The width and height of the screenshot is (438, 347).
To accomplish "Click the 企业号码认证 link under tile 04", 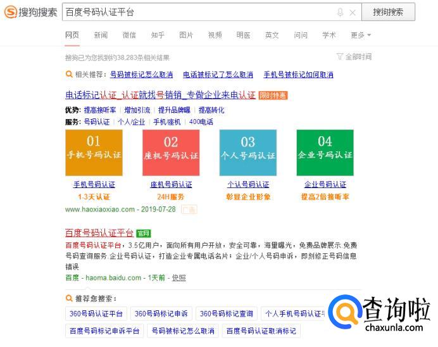I will 325,184.
